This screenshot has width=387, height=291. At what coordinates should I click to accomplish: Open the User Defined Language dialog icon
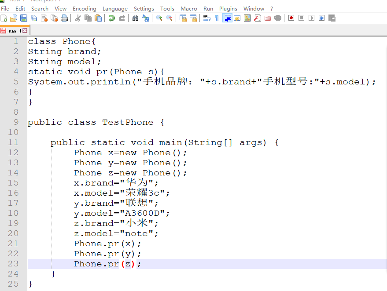tap(237, 18)
